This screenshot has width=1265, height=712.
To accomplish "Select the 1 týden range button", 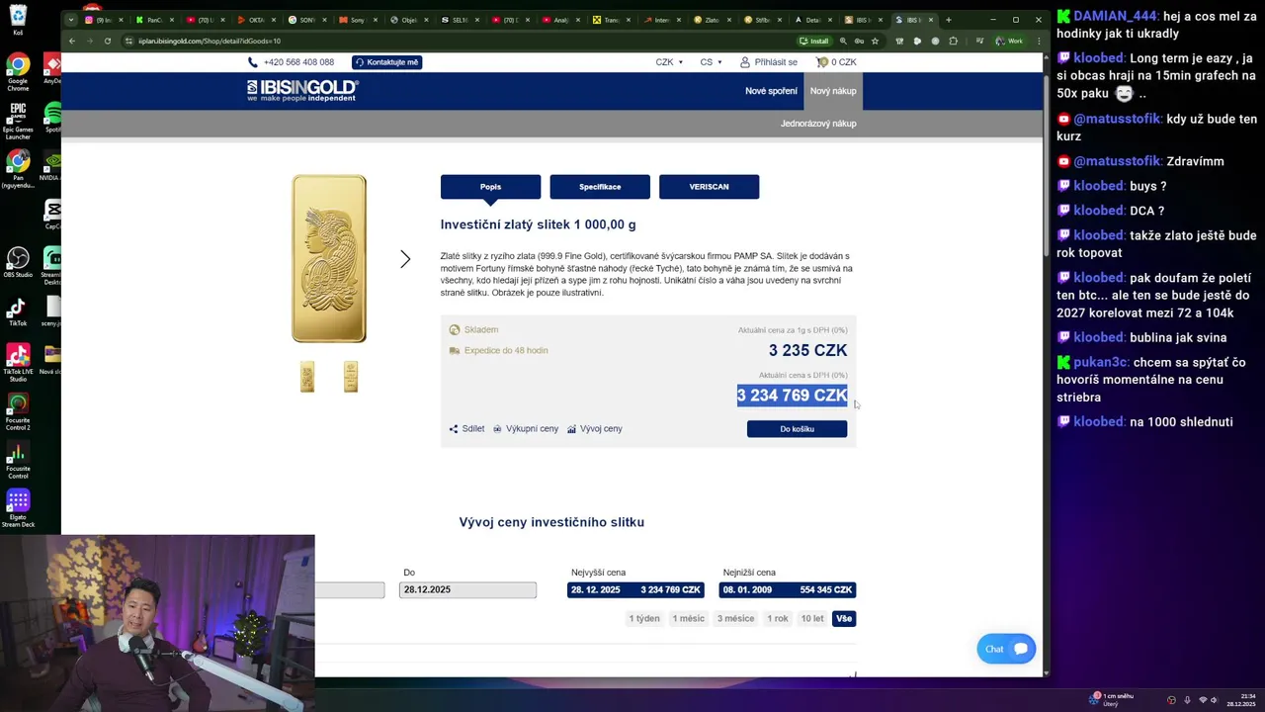I will (644, 619).
